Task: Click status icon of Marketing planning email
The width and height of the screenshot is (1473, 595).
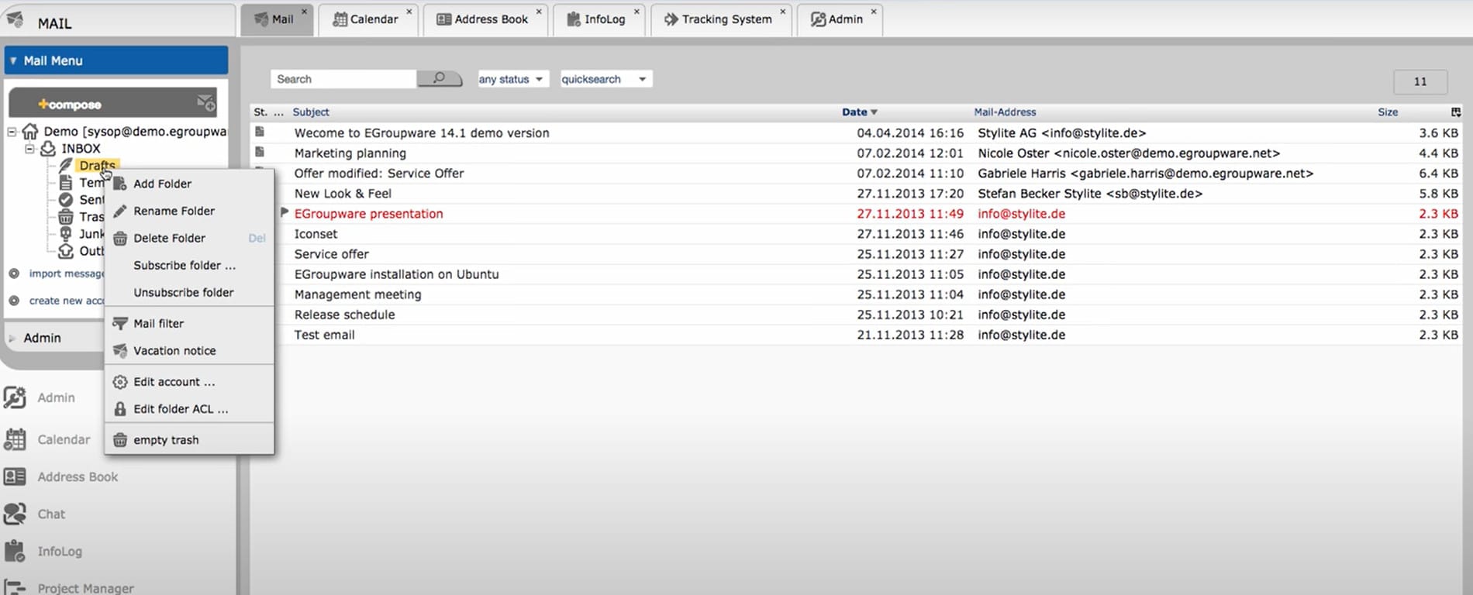Action: tap(260, 152)
